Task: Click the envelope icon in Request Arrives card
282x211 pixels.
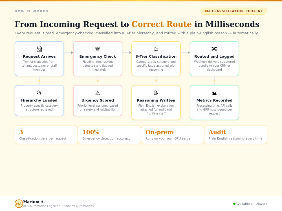Action: [x=39, y=49]
